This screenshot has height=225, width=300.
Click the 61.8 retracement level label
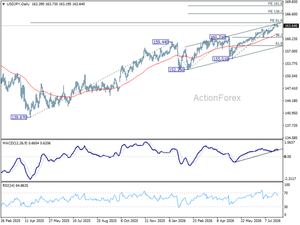pyautogui.click(x=279, y=43)
